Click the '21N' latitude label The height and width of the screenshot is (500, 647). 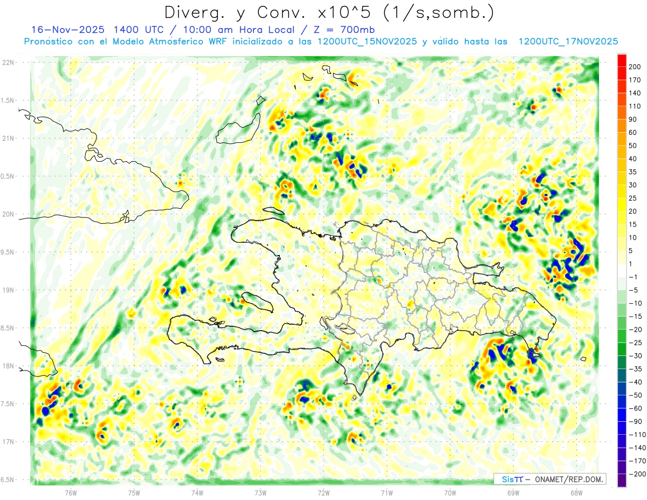point(9,138)
